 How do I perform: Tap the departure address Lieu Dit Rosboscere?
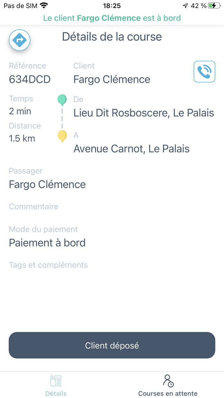pyautogui.click(x=144, y=113)
